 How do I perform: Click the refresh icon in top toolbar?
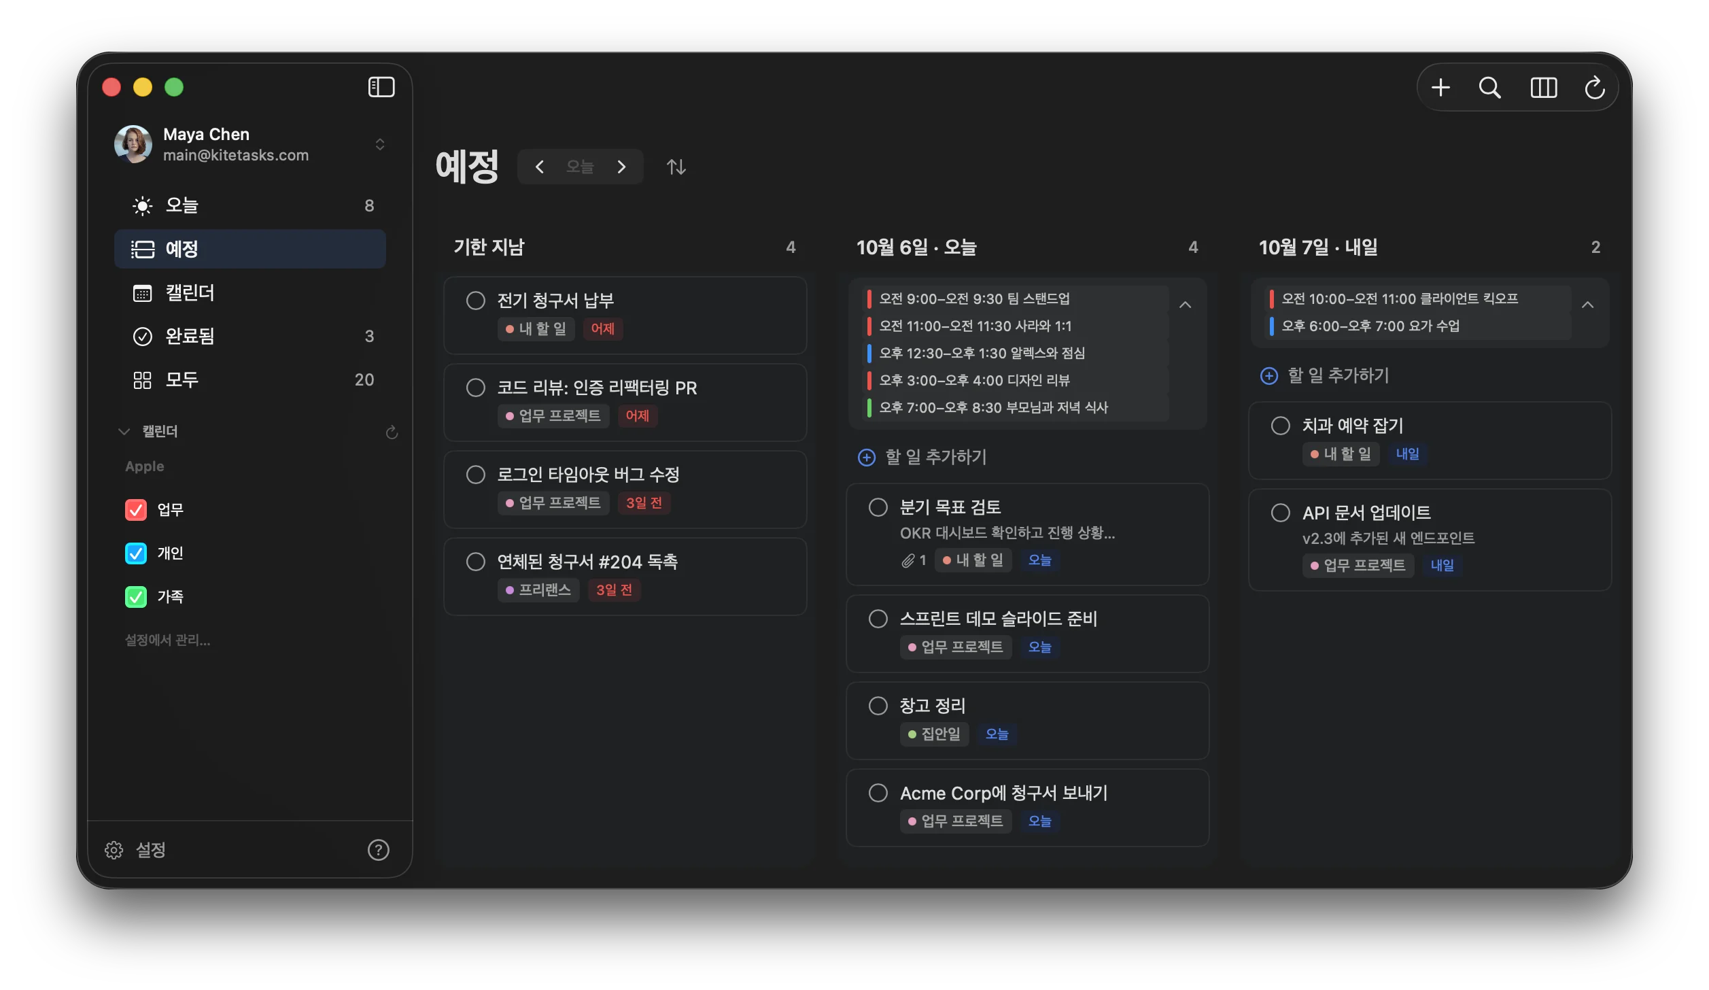[1594, 88]
